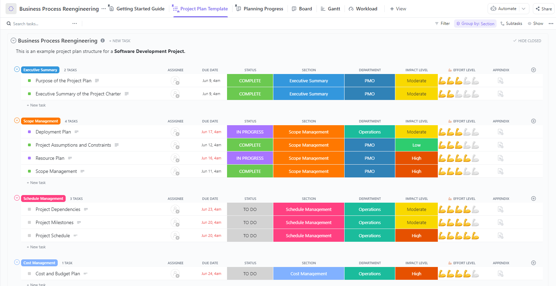
Task: Click assignee icon for Deployment Plan
Action: coord(175,132)
